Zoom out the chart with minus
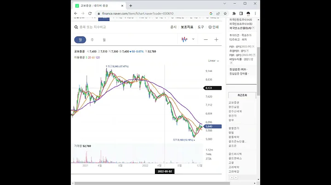This screenshot has height=185, width=331. [x=205, y=39]
